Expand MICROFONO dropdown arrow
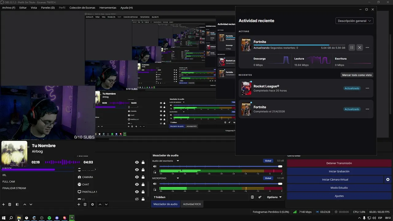 point(178,178)
